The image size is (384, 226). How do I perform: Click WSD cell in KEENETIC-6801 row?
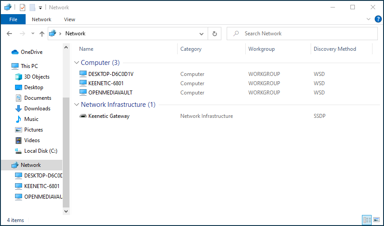319,83
